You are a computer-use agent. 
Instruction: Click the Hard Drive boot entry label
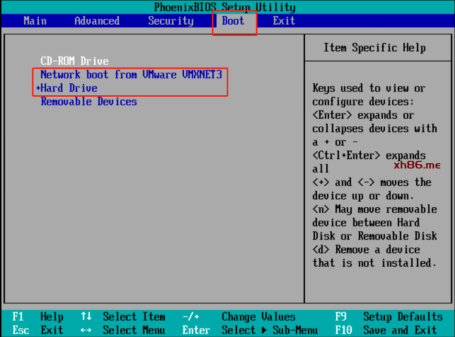click(69, 89)
